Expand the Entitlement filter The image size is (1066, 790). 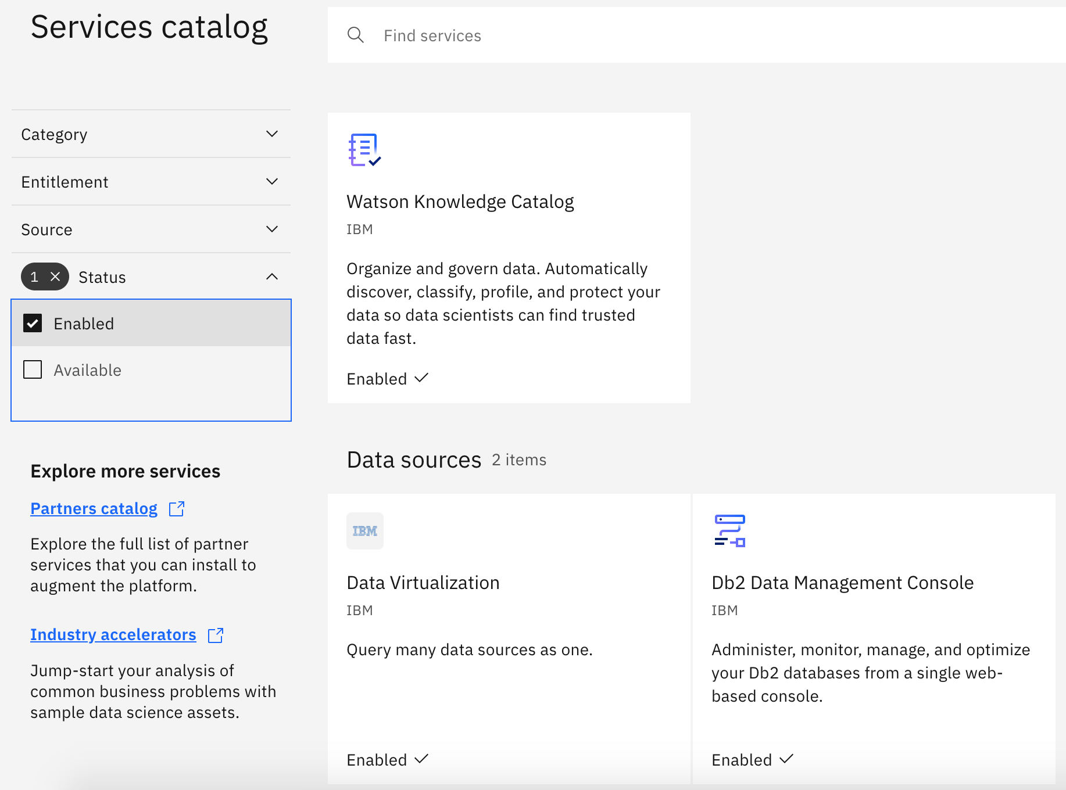click(151, 182)
